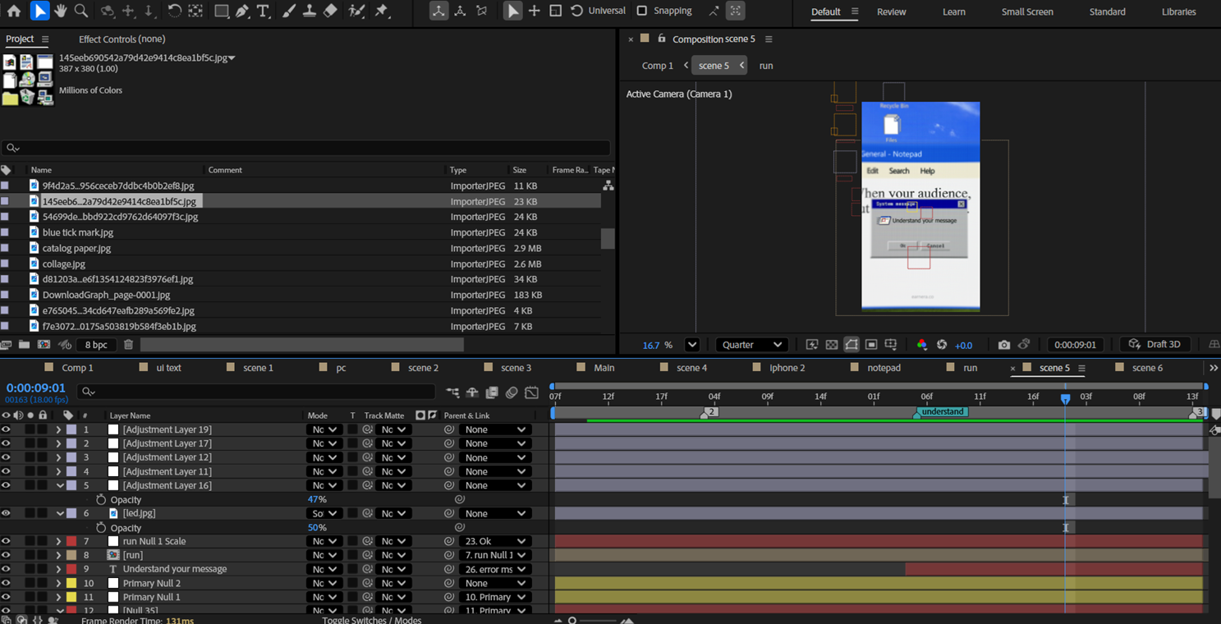Toggle visibility of run Null 1 Scale layer
The image size is (1221, 624).
[x=6, y=541]
